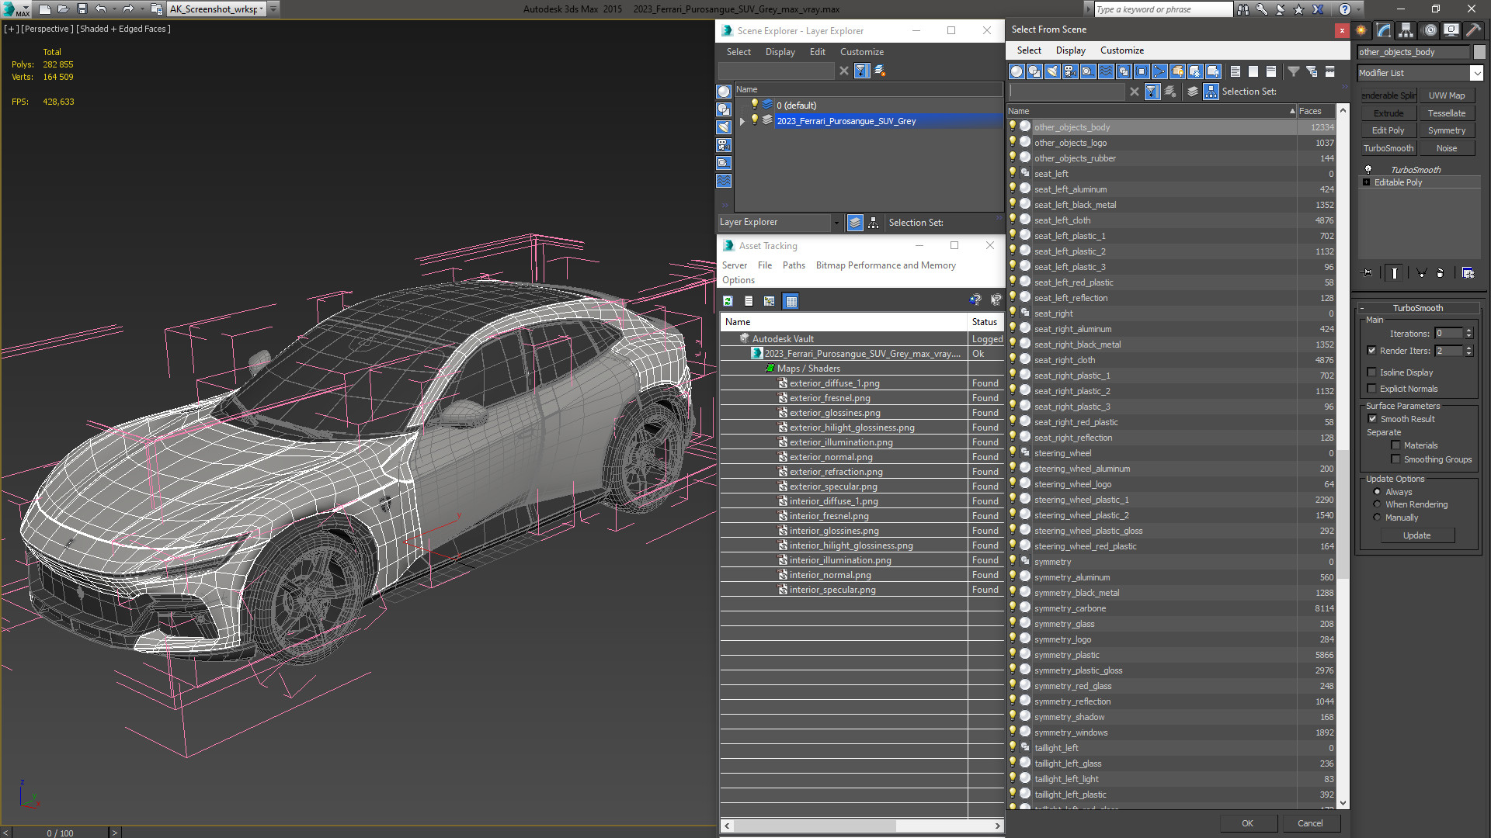Open Customize menu in Select From Scene
The height and width of the screenshot is (838, 1491).
coord(1121,50)
